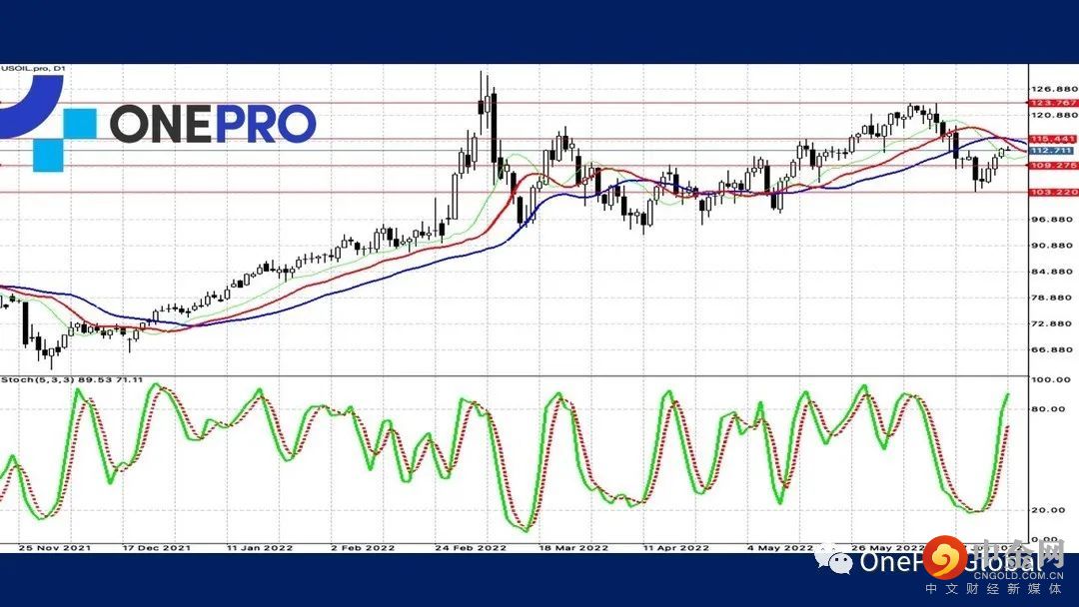Click the 126.880 price axis label
1079x607 pixels.
(x=1054, y=90)
